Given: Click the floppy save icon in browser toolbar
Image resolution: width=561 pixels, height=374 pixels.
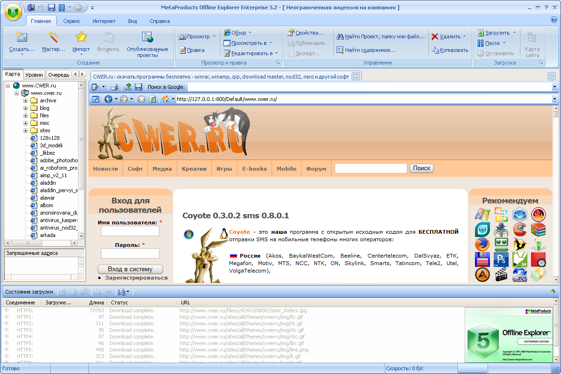Looking at the screenshot, I should tap(138, 87).
